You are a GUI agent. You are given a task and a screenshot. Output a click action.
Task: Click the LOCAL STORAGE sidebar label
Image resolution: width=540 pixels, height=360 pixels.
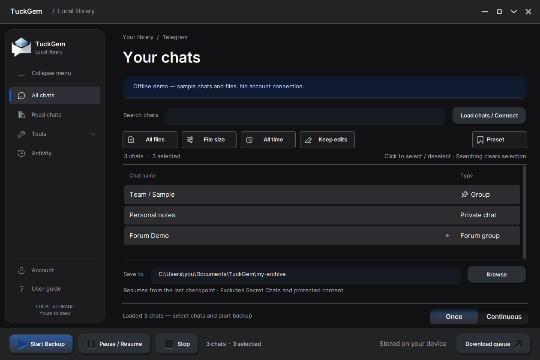pyautogui.click(x=55, y=307)
